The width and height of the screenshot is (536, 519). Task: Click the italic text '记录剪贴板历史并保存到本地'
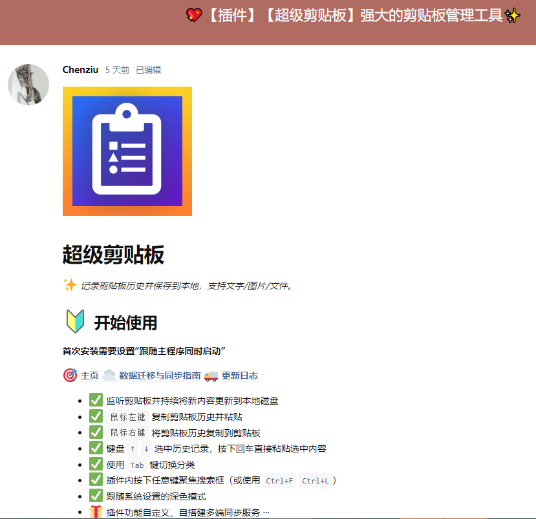[x=140, y=286]
